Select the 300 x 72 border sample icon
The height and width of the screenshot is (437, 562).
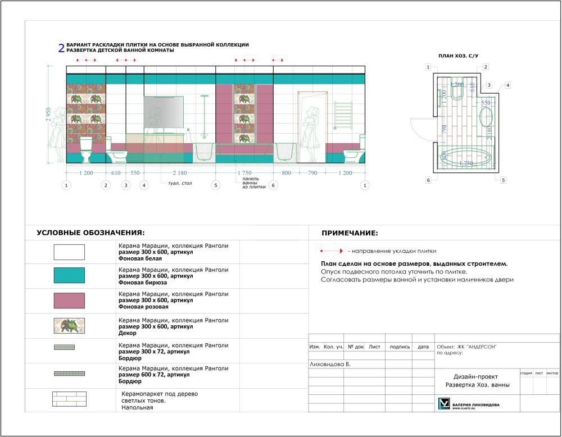[69, 348]
